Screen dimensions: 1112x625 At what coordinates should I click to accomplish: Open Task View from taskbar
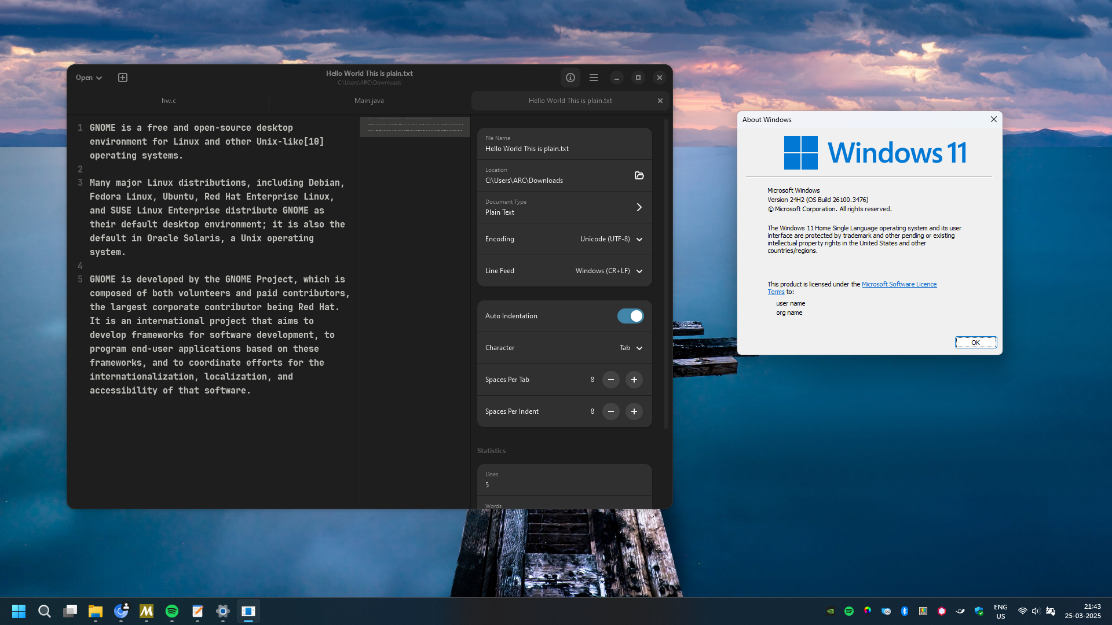(70, 611)
